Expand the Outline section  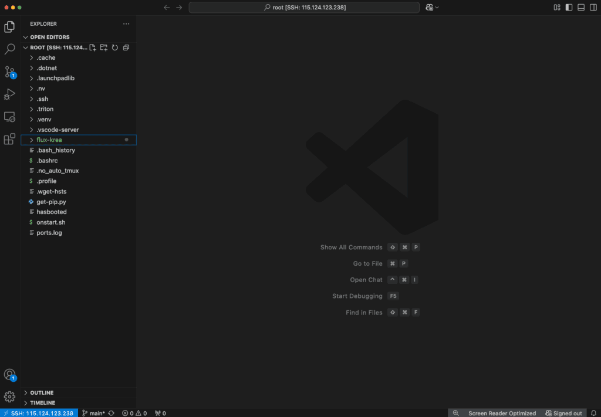pyautogui.click(x=79, y=393)
